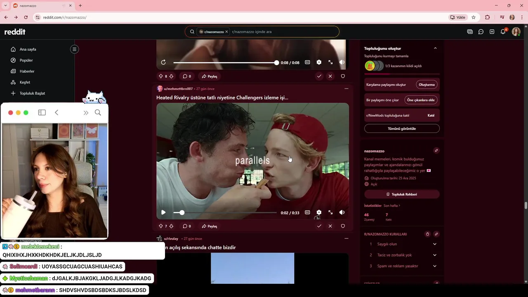Open a new browser tab
528x297 pixels.
pos(80,6)
